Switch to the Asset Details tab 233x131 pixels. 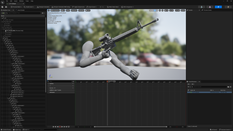point(21,10)
